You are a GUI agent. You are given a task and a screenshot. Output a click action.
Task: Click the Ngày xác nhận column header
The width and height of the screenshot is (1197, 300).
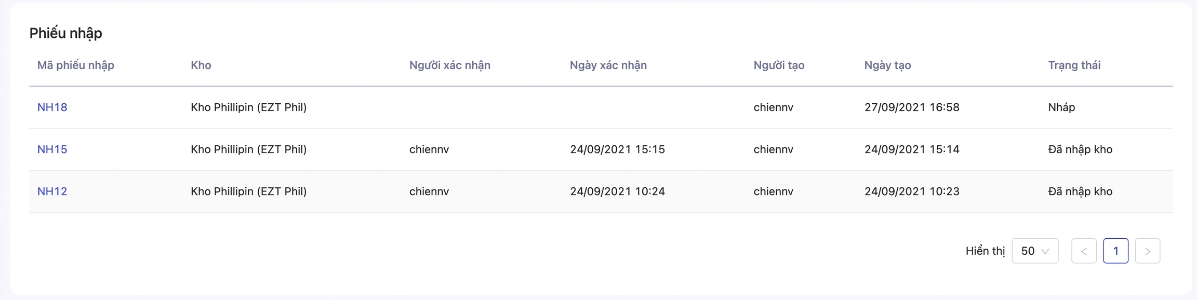coord(608,65)
